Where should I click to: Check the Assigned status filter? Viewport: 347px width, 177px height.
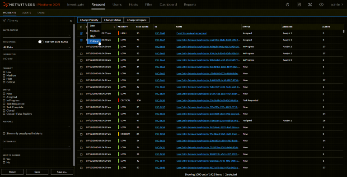(4, 97)
